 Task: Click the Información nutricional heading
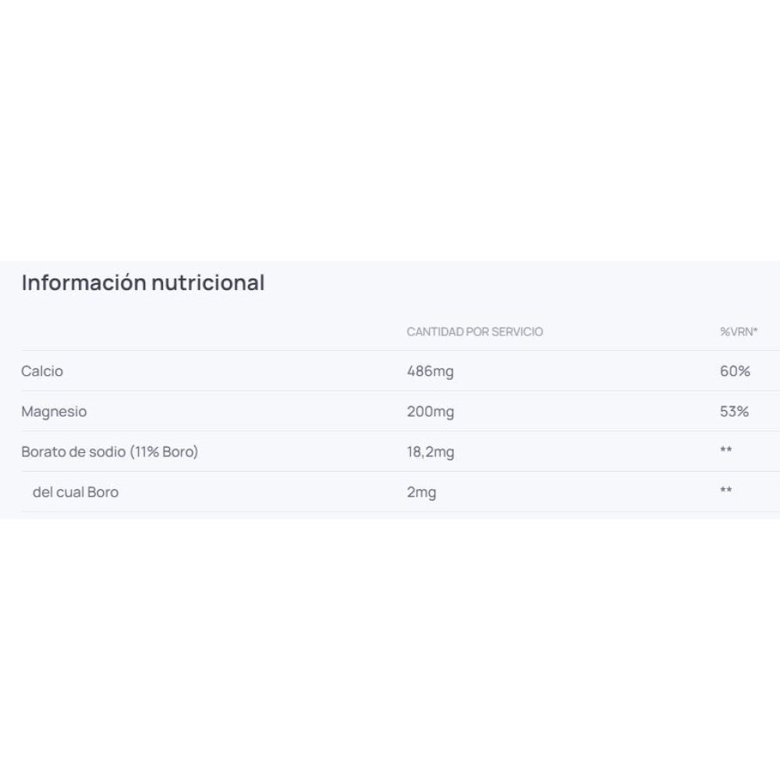(x=143, y=282)
